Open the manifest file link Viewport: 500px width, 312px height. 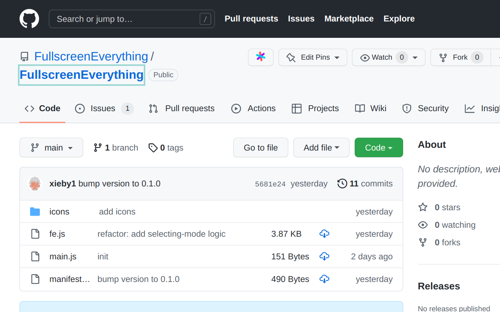pyautogui.click(x=70, y=279)
